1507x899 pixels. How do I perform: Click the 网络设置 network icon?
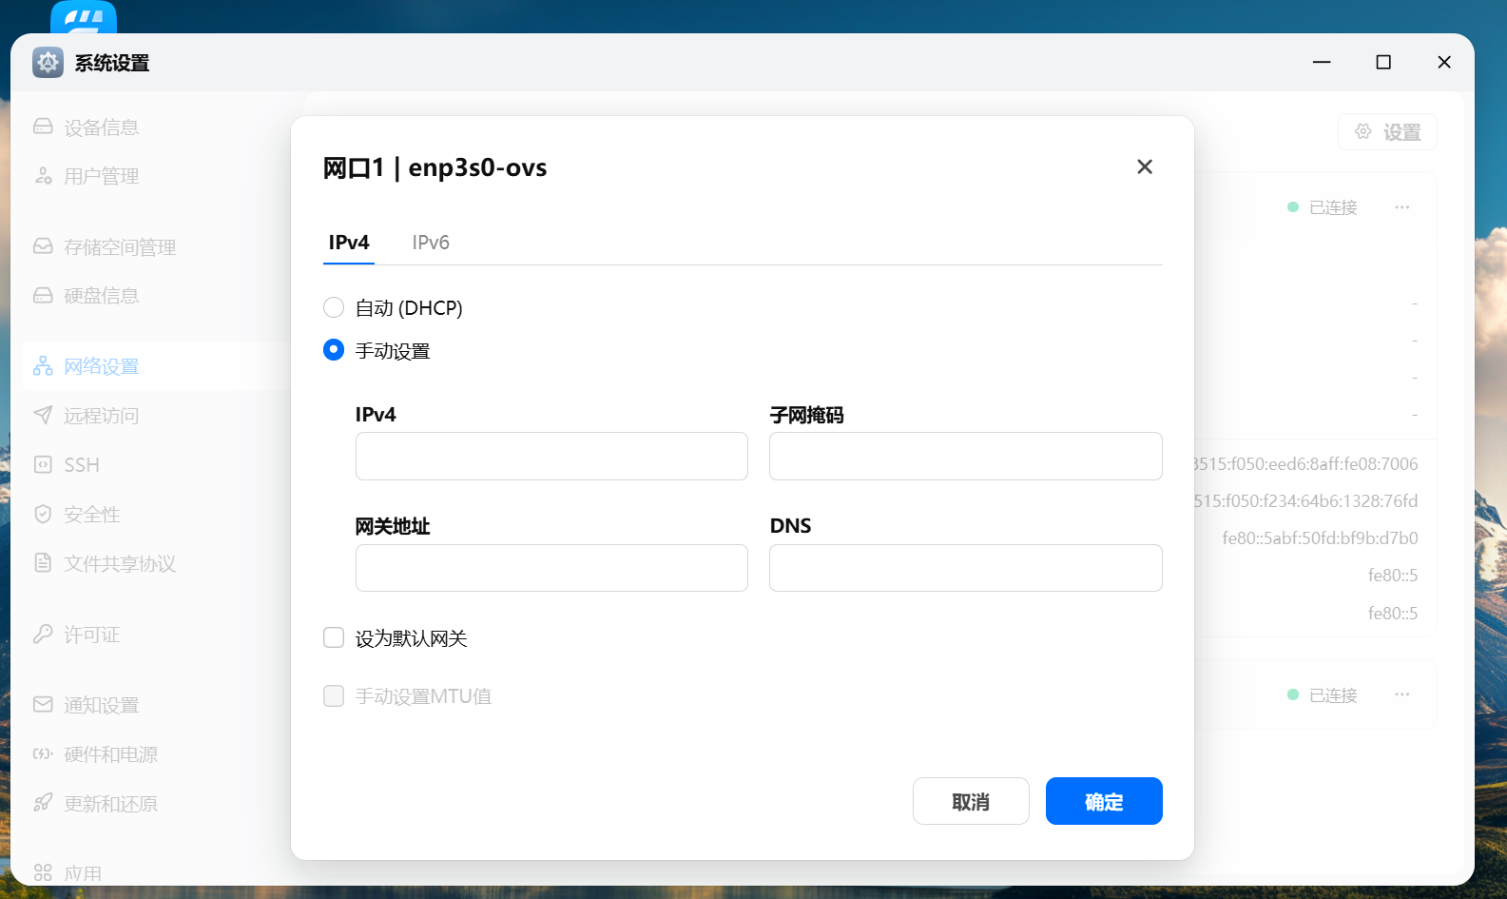click(43, 366)
